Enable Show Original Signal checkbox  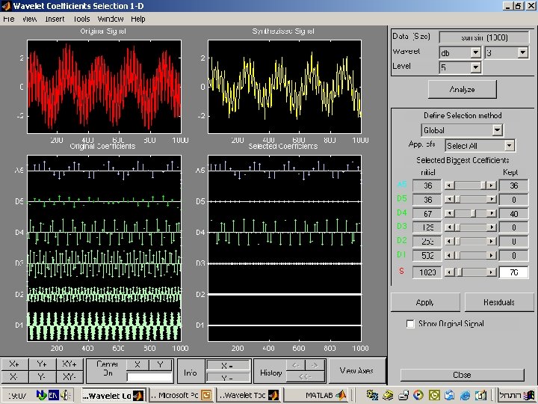pos(410,324)
